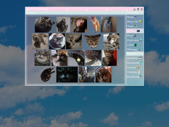The width and height of the screenshot is (169, 127).
Task: View the cat lying on striped blanket photo
Action: coord(93,58)
